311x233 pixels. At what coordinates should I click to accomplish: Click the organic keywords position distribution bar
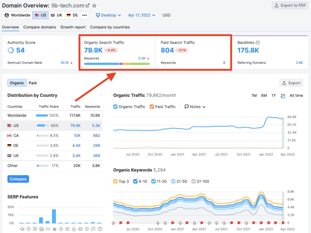117,64
